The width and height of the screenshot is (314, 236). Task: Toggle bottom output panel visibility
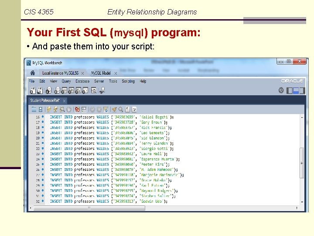tap(296, 91)
